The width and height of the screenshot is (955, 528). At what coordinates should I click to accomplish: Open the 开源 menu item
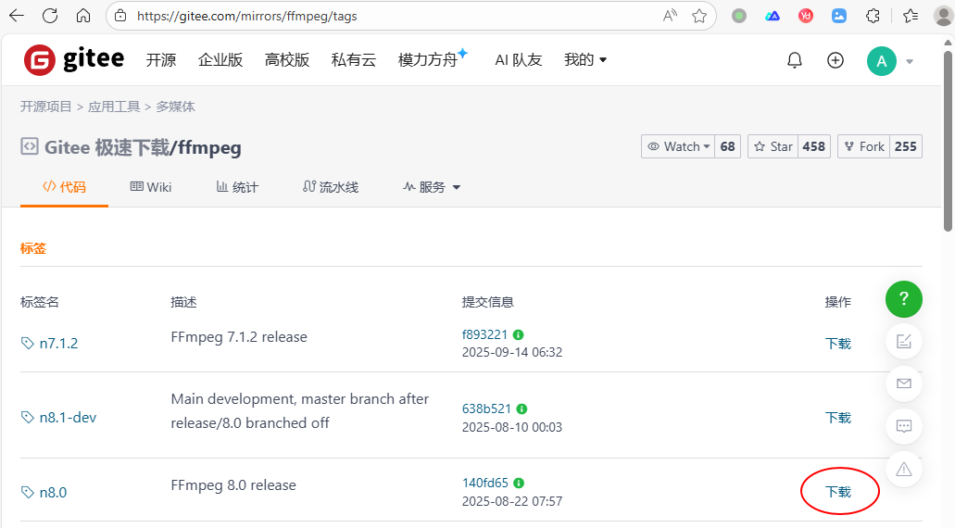coord(161,59)
